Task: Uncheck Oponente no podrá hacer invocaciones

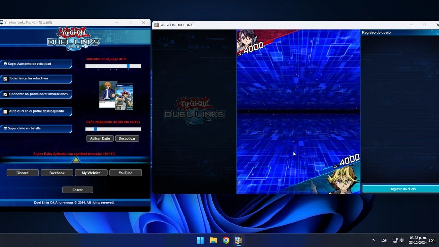Action: pyautogui.click(x=5, y=94)
